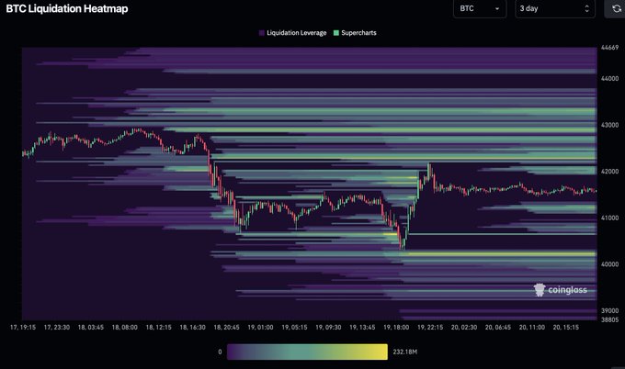This screenshot has width=625, height=369.
Task: Click the 20, 06:45 time label
Action: 498,327
